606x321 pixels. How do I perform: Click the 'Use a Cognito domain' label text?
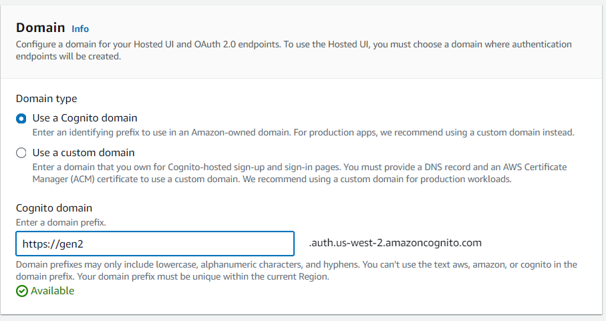pos(85,118)
